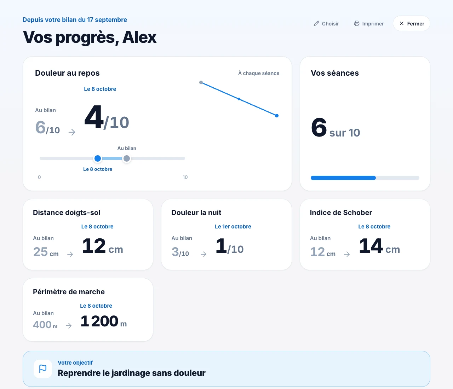The height and width of the screenshot is (389, 453).
Task: Click Depuis votre bilan du 17 septembre link
Action: (x=75, y=20)
